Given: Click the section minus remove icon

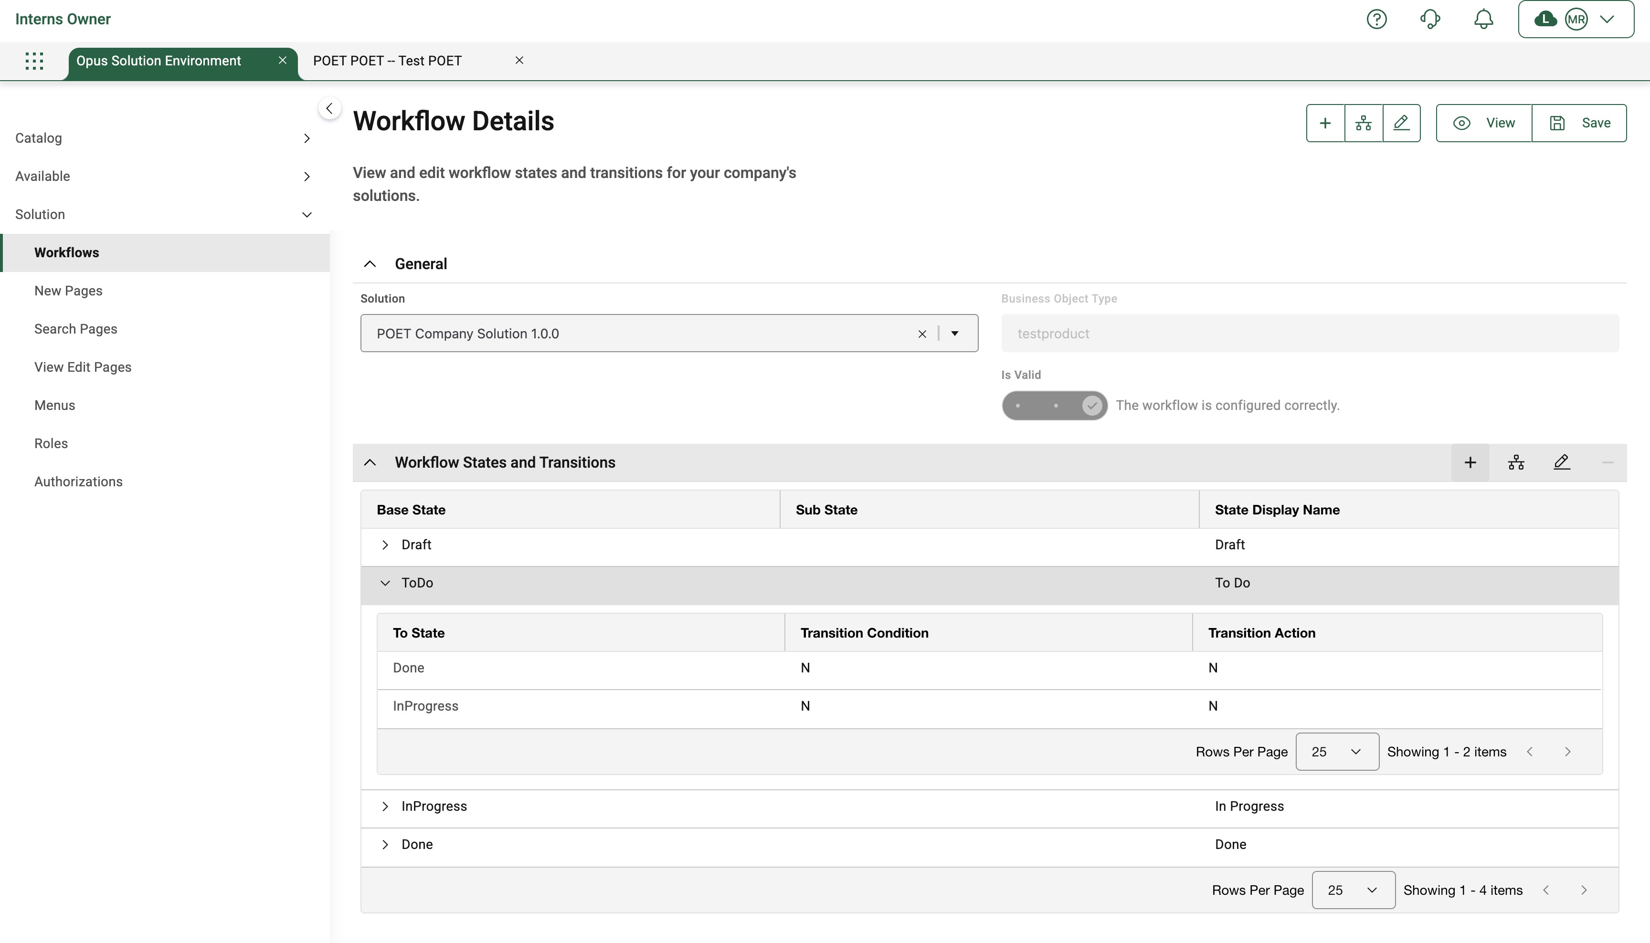Looking at the screenshot, I should click(1607, 462).
